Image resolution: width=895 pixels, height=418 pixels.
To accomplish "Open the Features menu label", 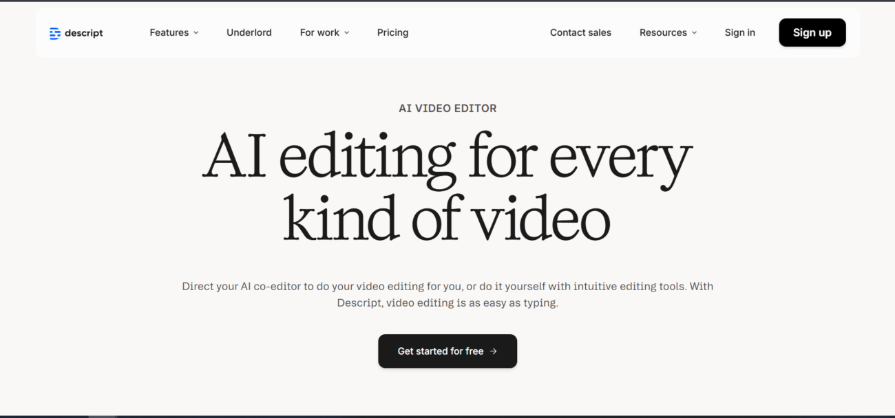I will tap(169, 32).
